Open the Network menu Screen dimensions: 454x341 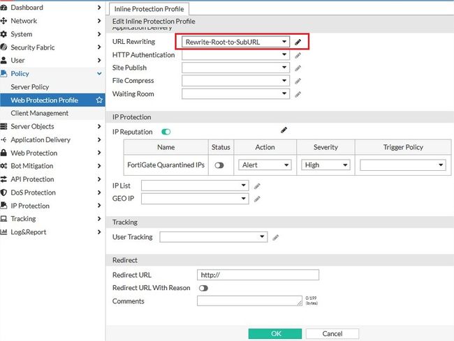click(52, 21)
